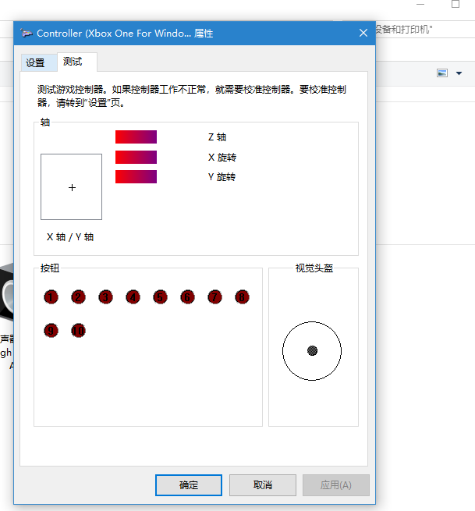Click the X 旋转 axis bar
Screen dimensions: 475x511
[136, 157]
